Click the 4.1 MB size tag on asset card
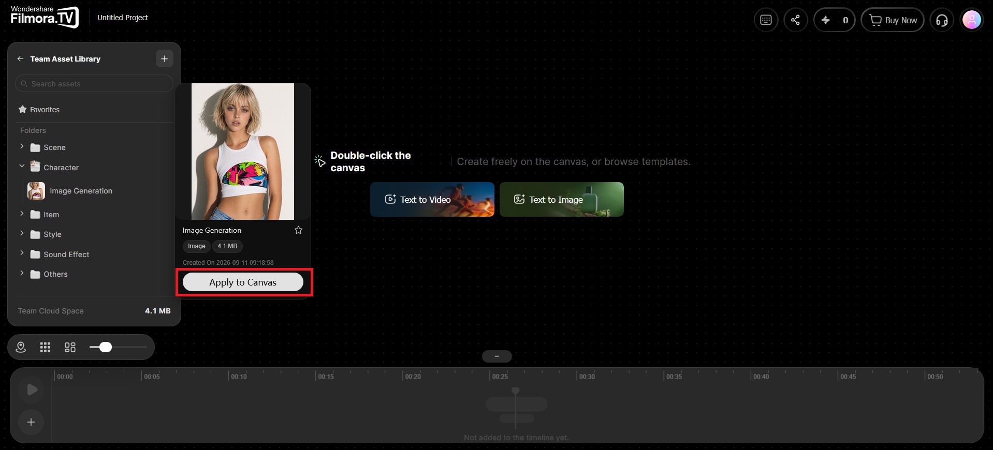The width and height of the screenshot is (993, 450). pos(227,246)
